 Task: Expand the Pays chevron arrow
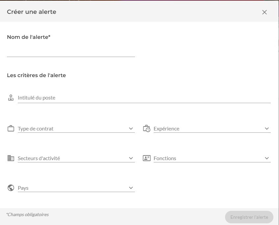coord(131,188)
